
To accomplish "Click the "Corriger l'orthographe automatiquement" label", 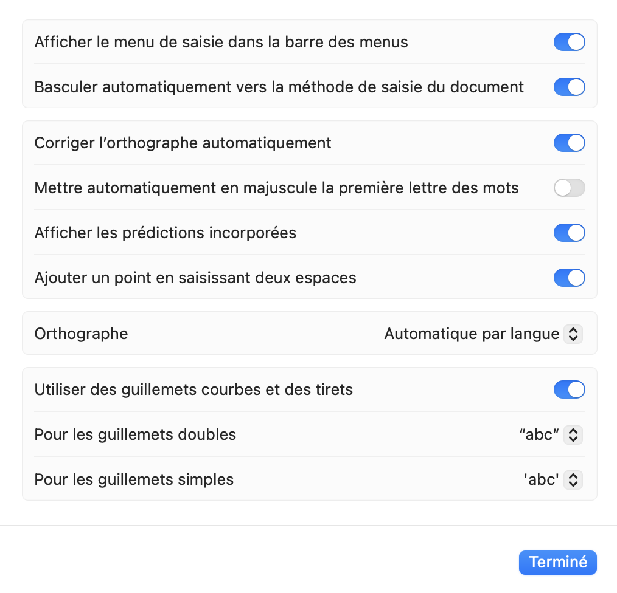I will [183, 143].
